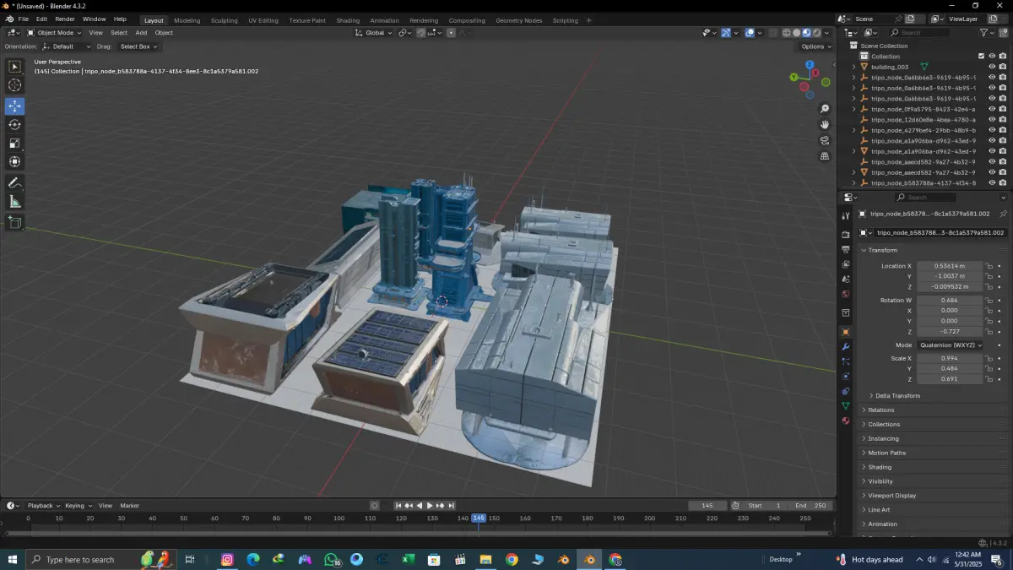1013x570 pixels.
Task: Click the viewport zoom magnifier icon
Action: click(825, 109)
